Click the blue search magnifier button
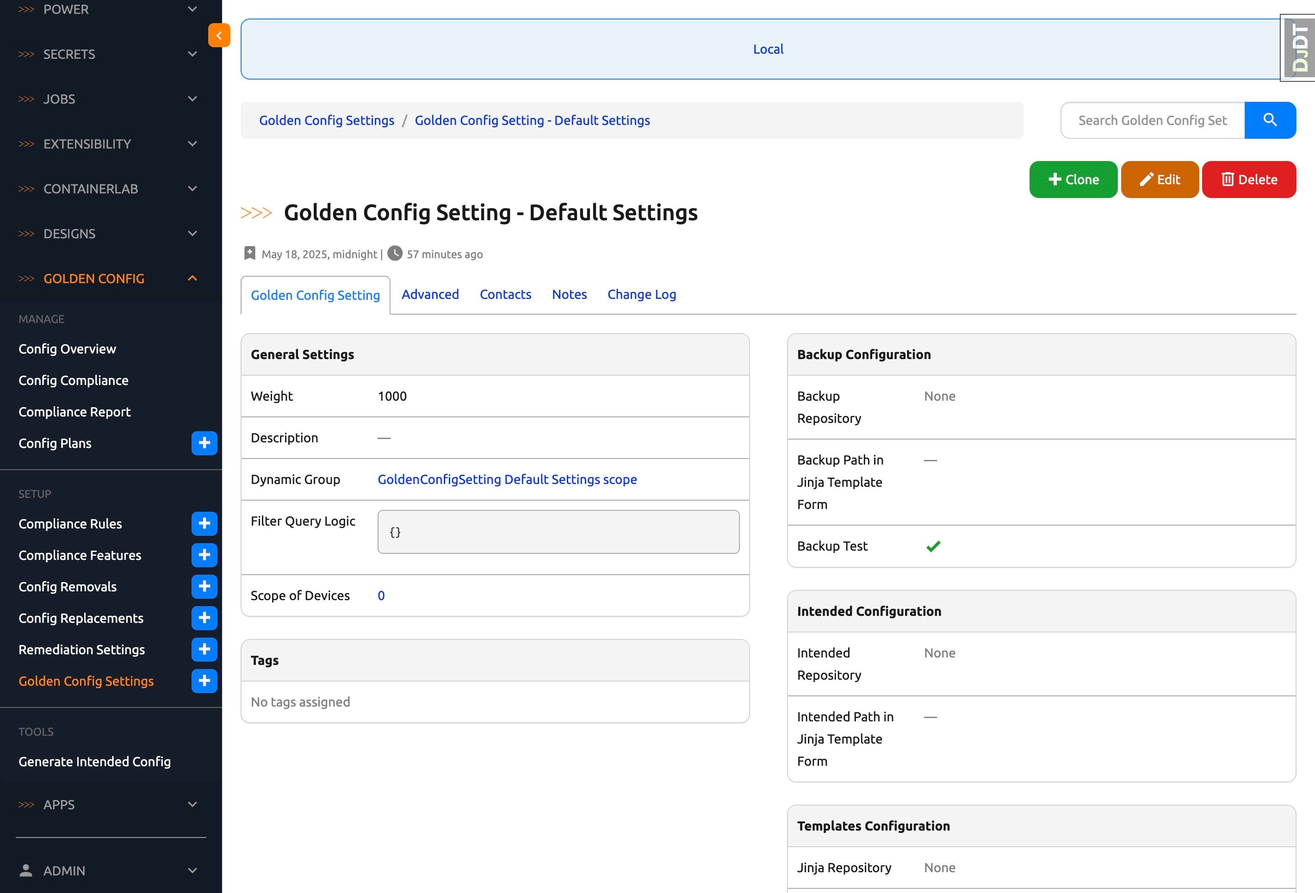Viewport: 1315px width, 893px height. 1270,120
